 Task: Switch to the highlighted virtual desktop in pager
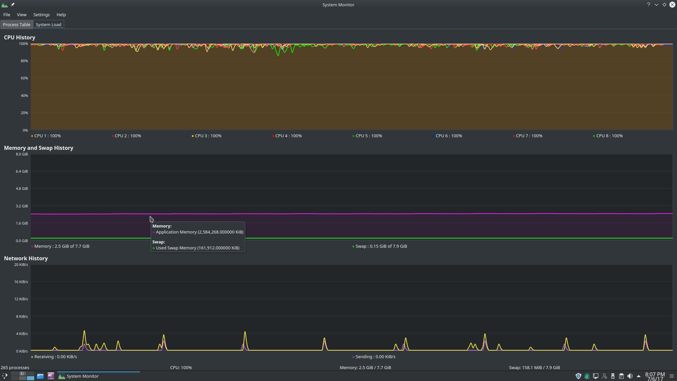(30, 378)
